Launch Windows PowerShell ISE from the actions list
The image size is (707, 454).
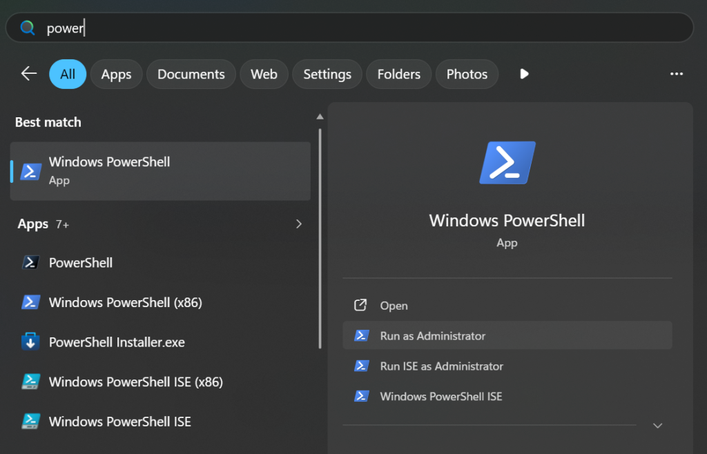[440, 397]
